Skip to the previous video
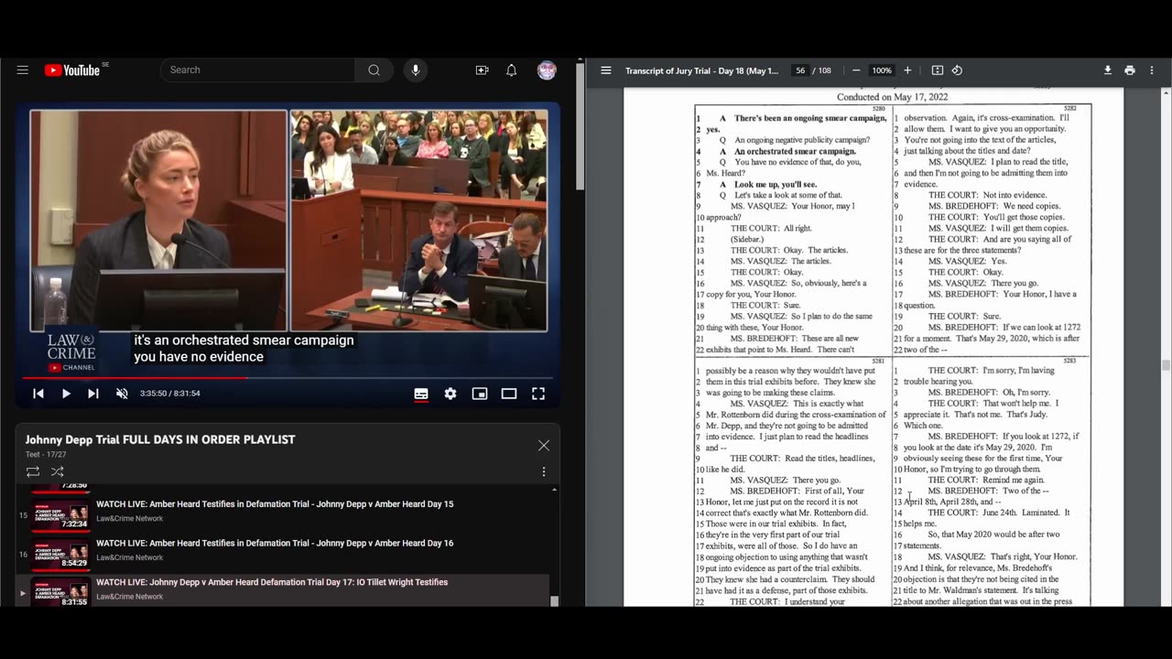 point(38,394)
